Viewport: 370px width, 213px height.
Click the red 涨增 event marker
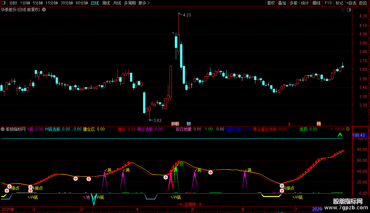(x=175, y=124)
